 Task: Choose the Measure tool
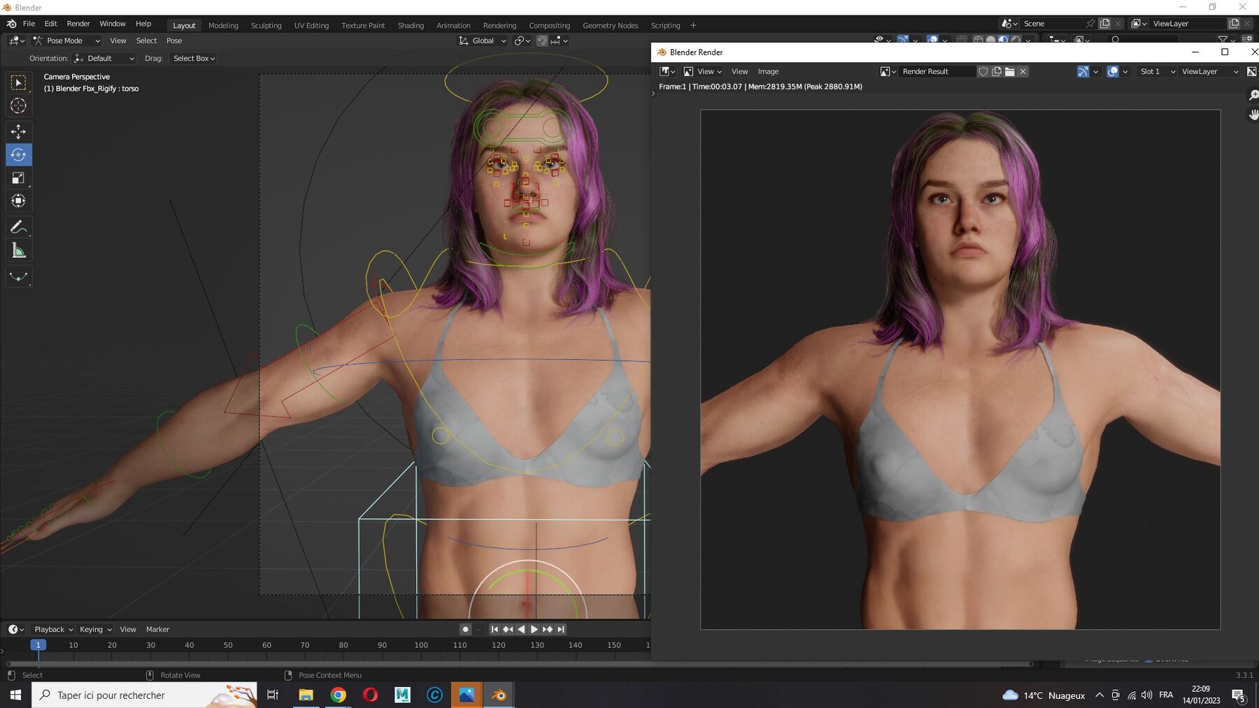pyautogui.click(x=19, y=250)
